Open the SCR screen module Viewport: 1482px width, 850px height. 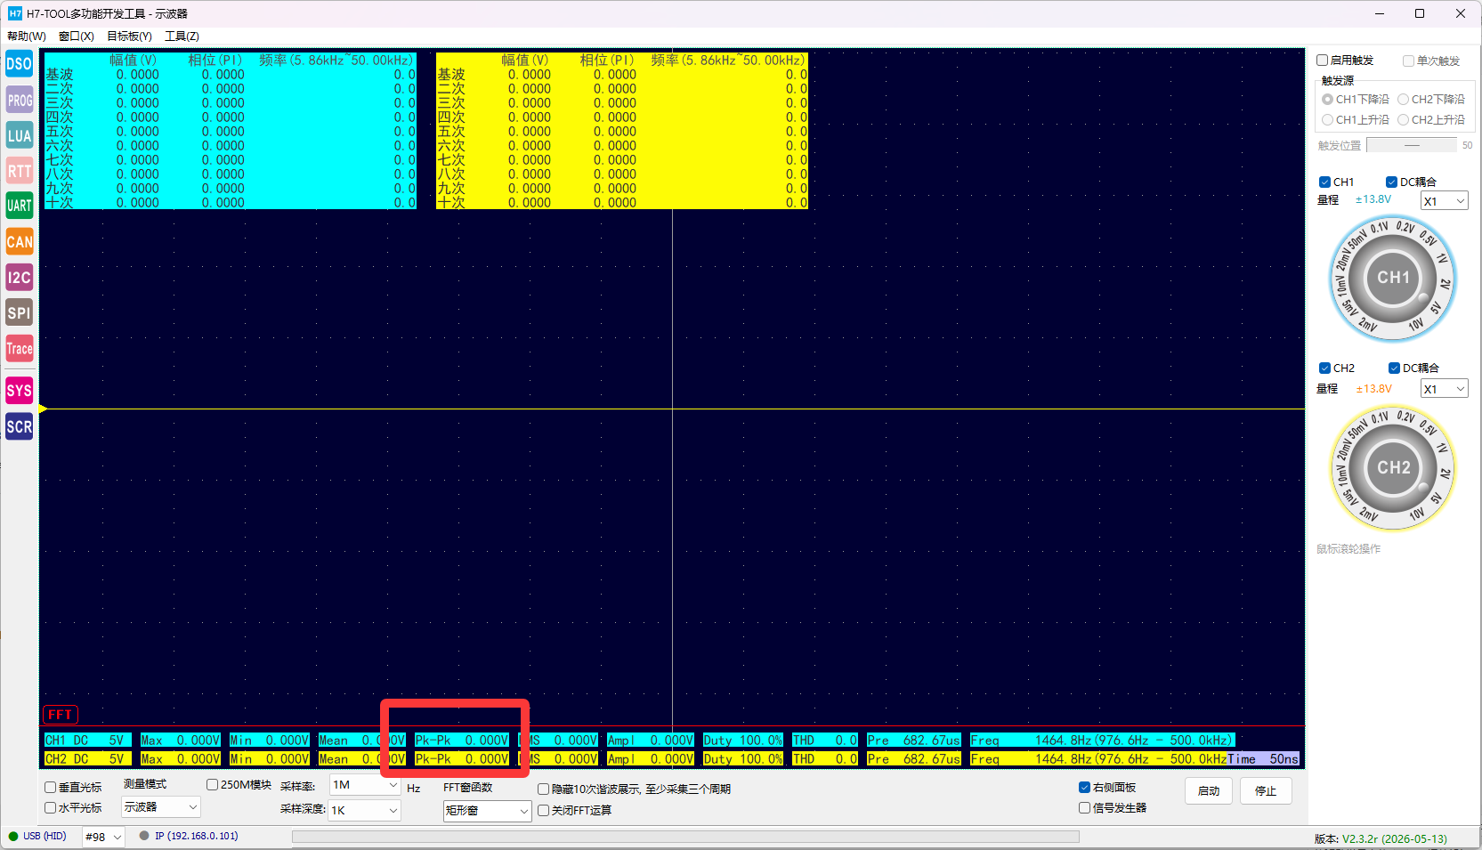(20, 426)
